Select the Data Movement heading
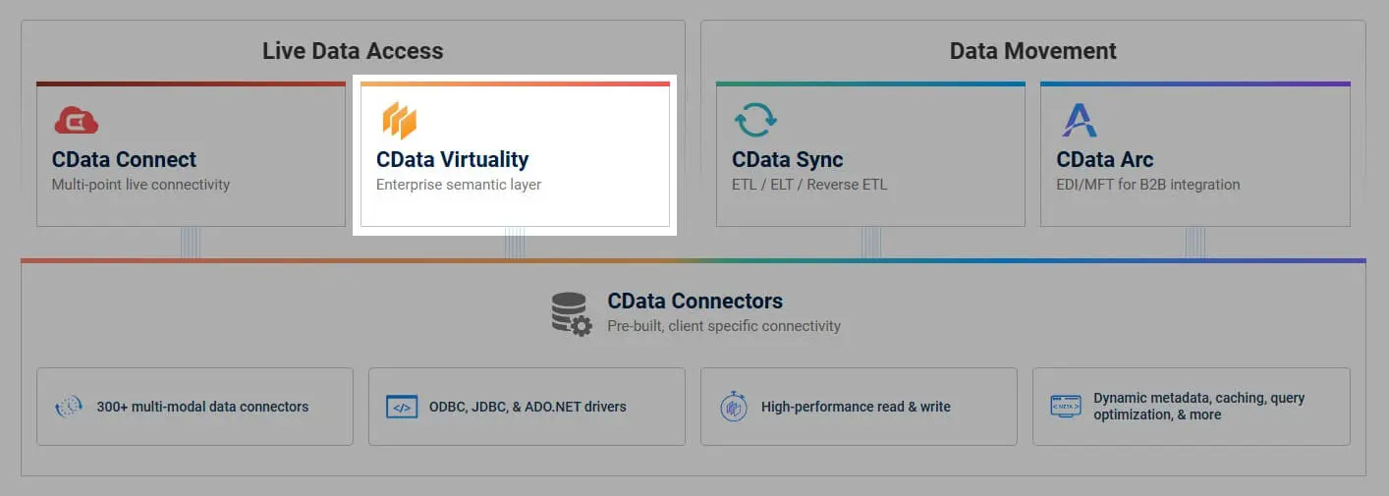Image resolution: width=1389 pixels, height=496 pixels. click(x=1032, y=51)
